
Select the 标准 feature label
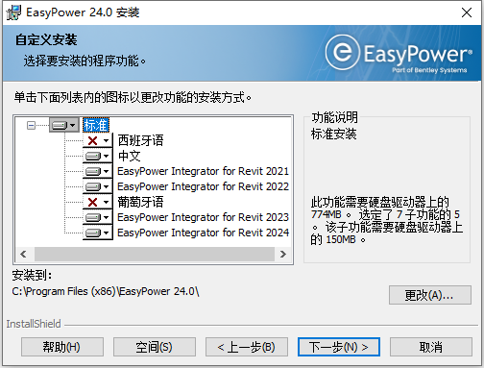pos(96,125)
